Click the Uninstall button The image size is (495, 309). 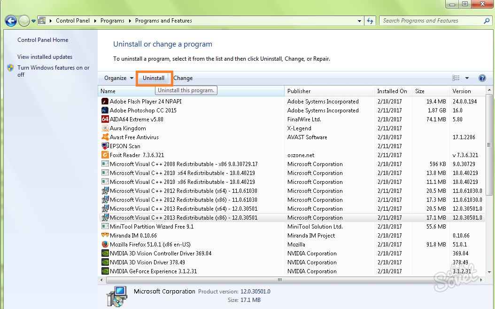point(154,78)
